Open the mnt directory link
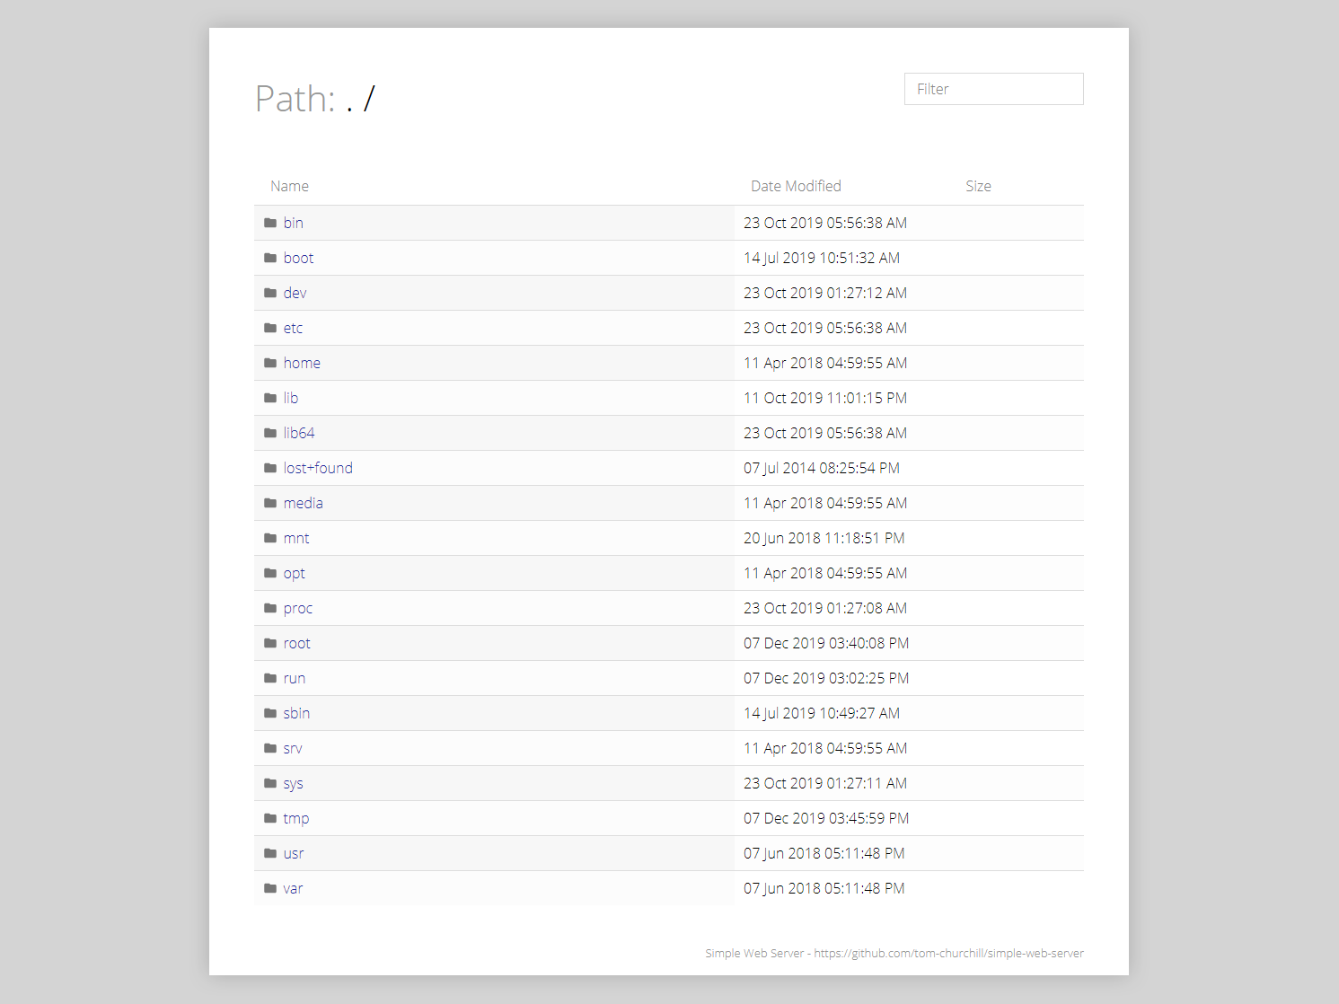1339x1004 pixels. click(x=296, y=538)
